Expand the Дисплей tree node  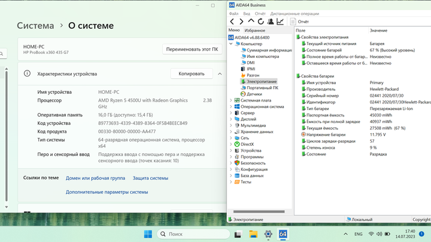pos(231,119)
